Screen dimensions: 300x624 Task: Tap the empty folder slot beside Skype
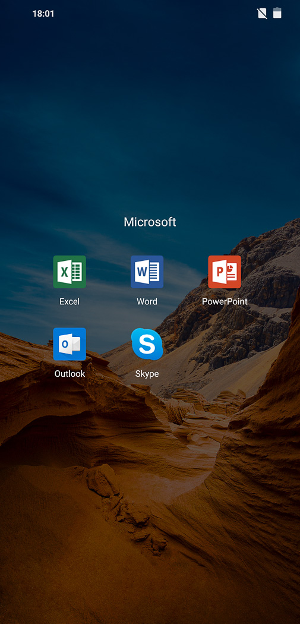click(225, 350)
